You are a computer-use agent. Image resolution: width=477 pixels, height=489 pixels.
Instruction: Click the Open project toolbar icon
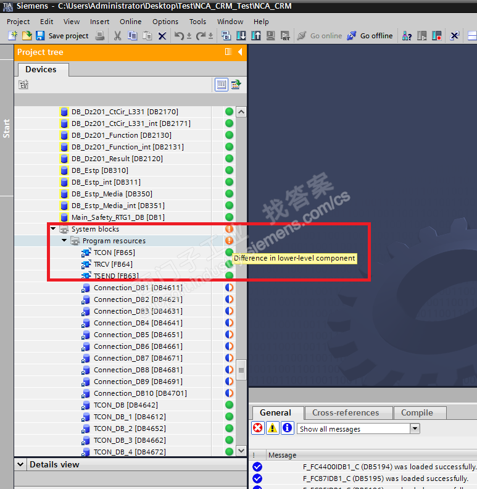(27, 36)
